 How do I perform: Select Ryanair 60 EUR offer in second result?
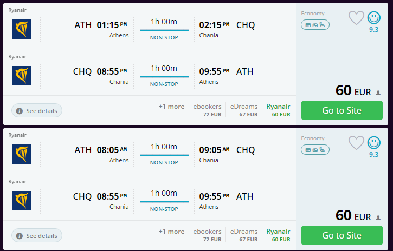(x=279, y=235)
